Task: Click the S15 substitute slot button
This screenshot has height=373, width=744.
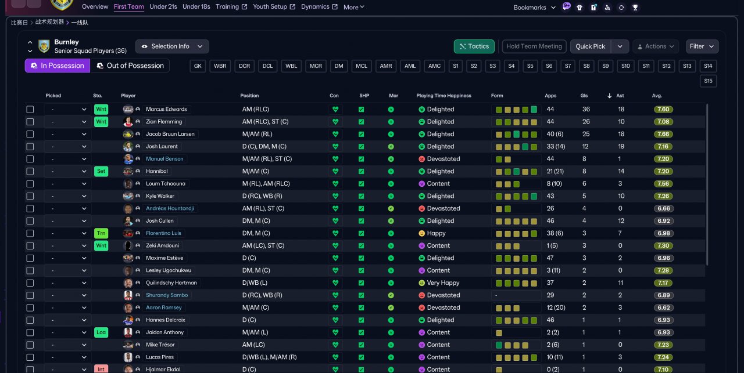Action: [x=708, y=81]
